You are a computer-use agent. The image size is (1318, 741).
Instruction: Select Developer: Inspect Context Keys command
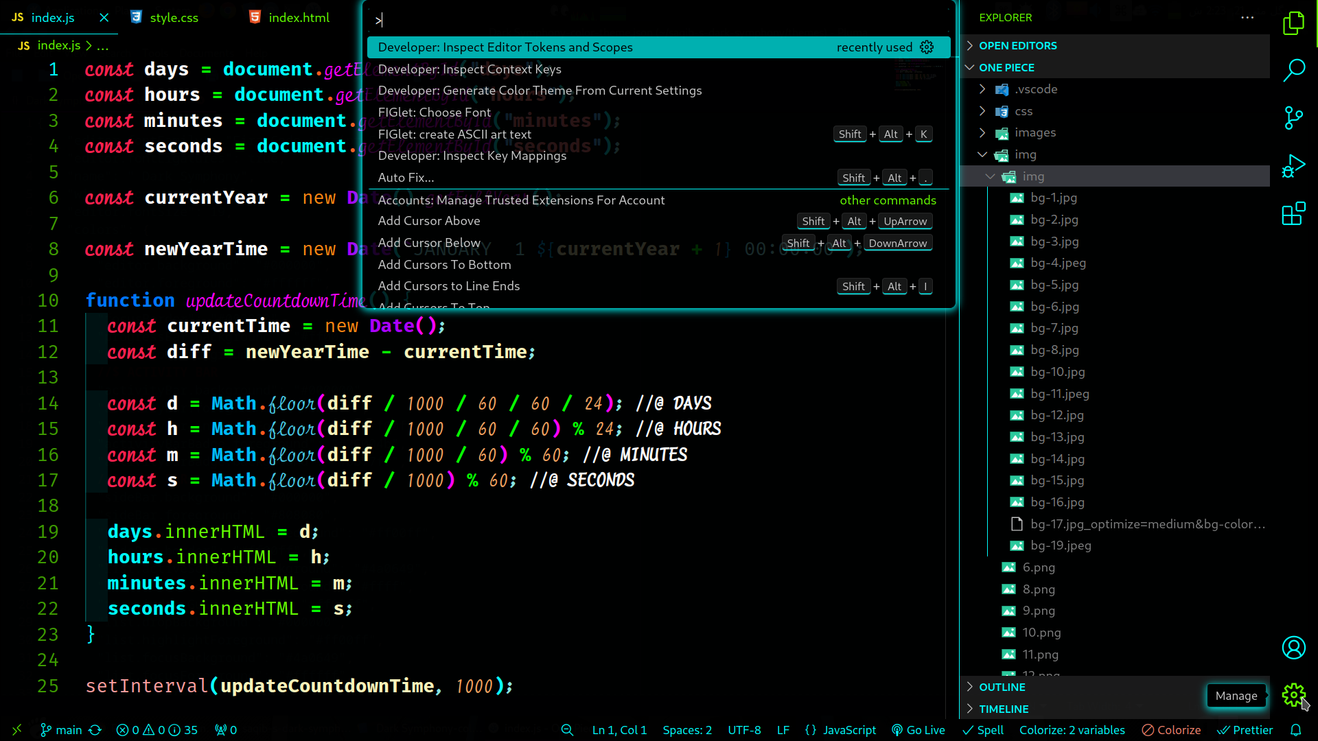[x=470, y=69]
